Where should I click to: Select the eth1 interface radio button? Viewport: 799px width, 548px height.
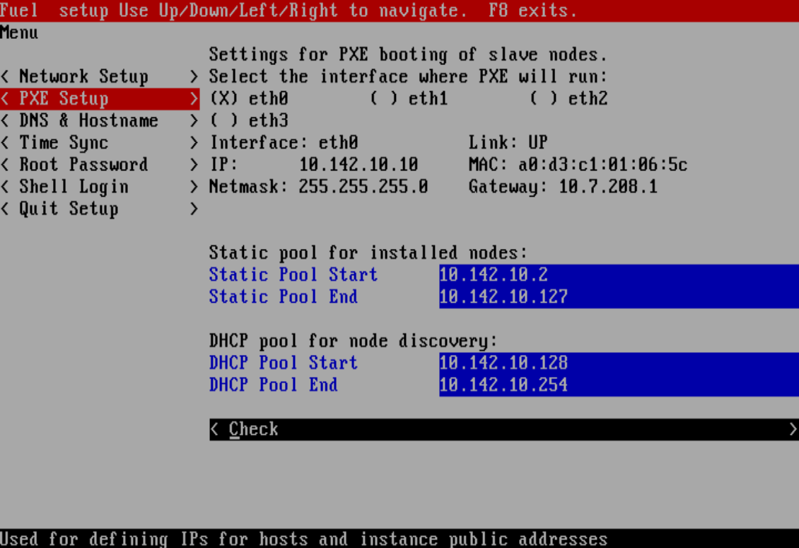coord(409,98)
